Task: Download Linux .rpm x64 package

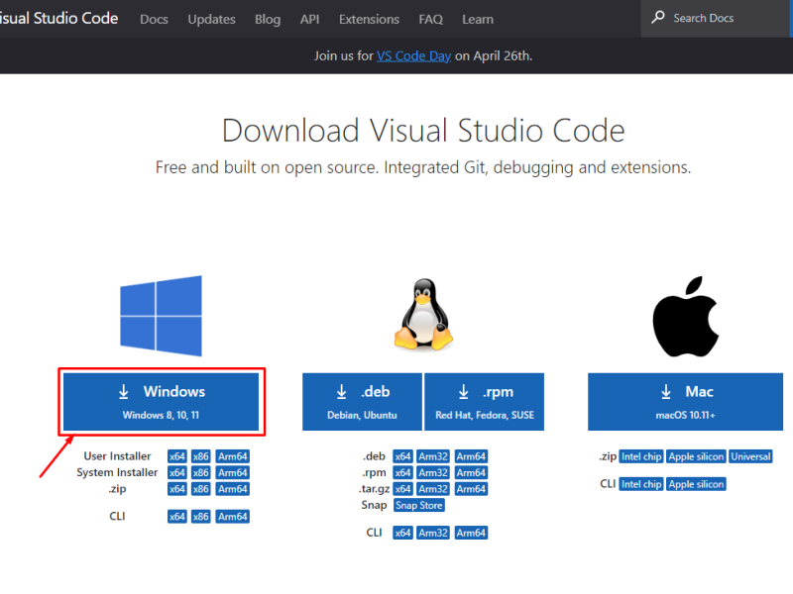Action: tap(402, 472)
